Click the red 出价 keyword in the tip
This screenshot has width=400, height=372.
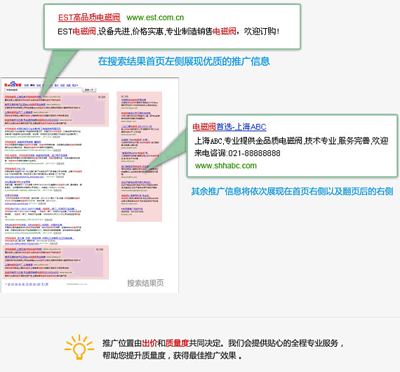[149, 343]
